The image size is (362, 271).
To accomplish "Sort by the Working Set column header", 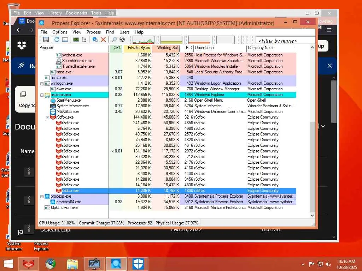I will (166, 48).
